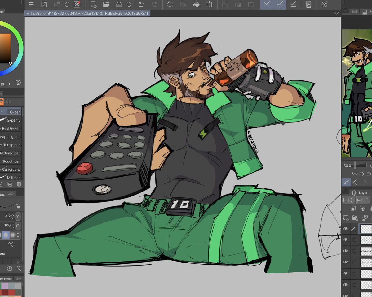Open the Layer palette menu icon

point(345,191)
